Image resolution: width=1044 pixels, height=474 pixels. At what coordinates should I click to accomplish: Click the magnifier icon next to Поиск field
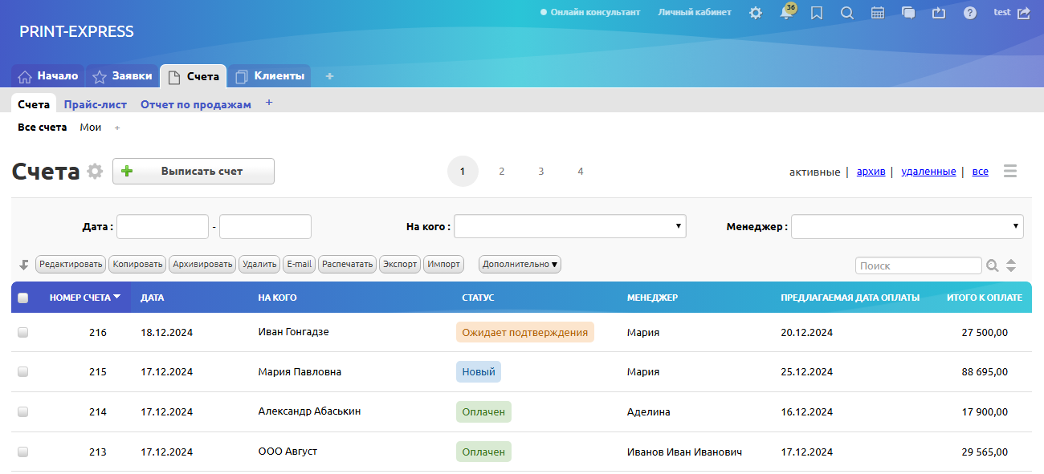(993, 265)
